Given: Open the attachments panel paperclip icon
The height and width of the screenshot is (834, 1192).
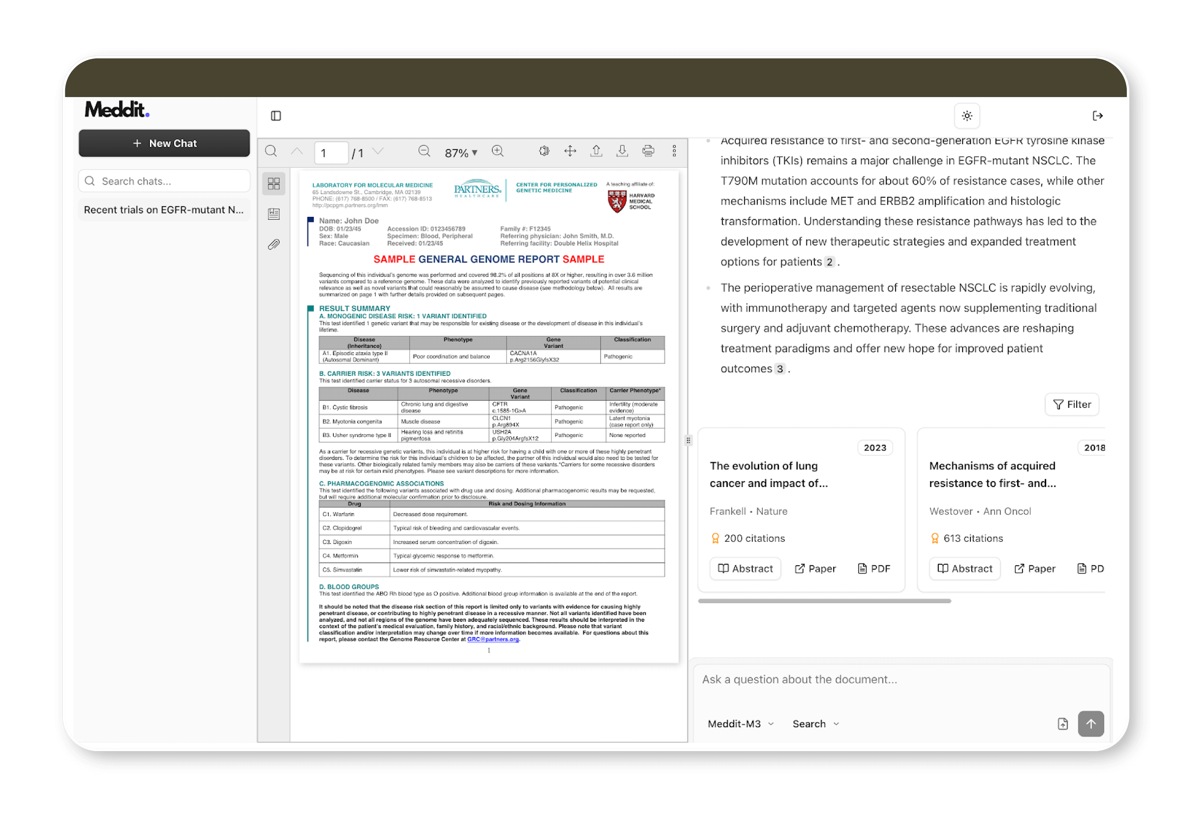Looking at the screenshot, I should [274, 244].
